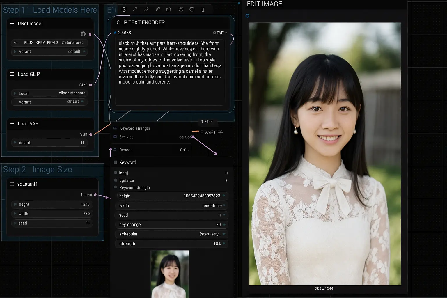Open the Load VAE node menu icon

pos(12,124)
